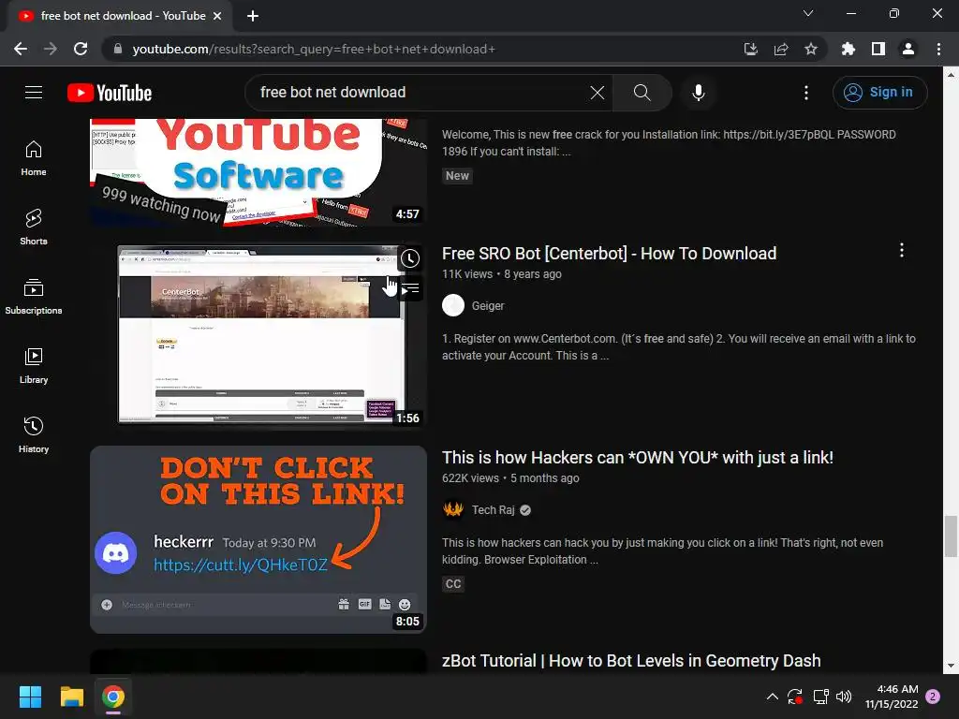
Task: Open Subscriptions in the sidebar
Action: tap(34, 297)
